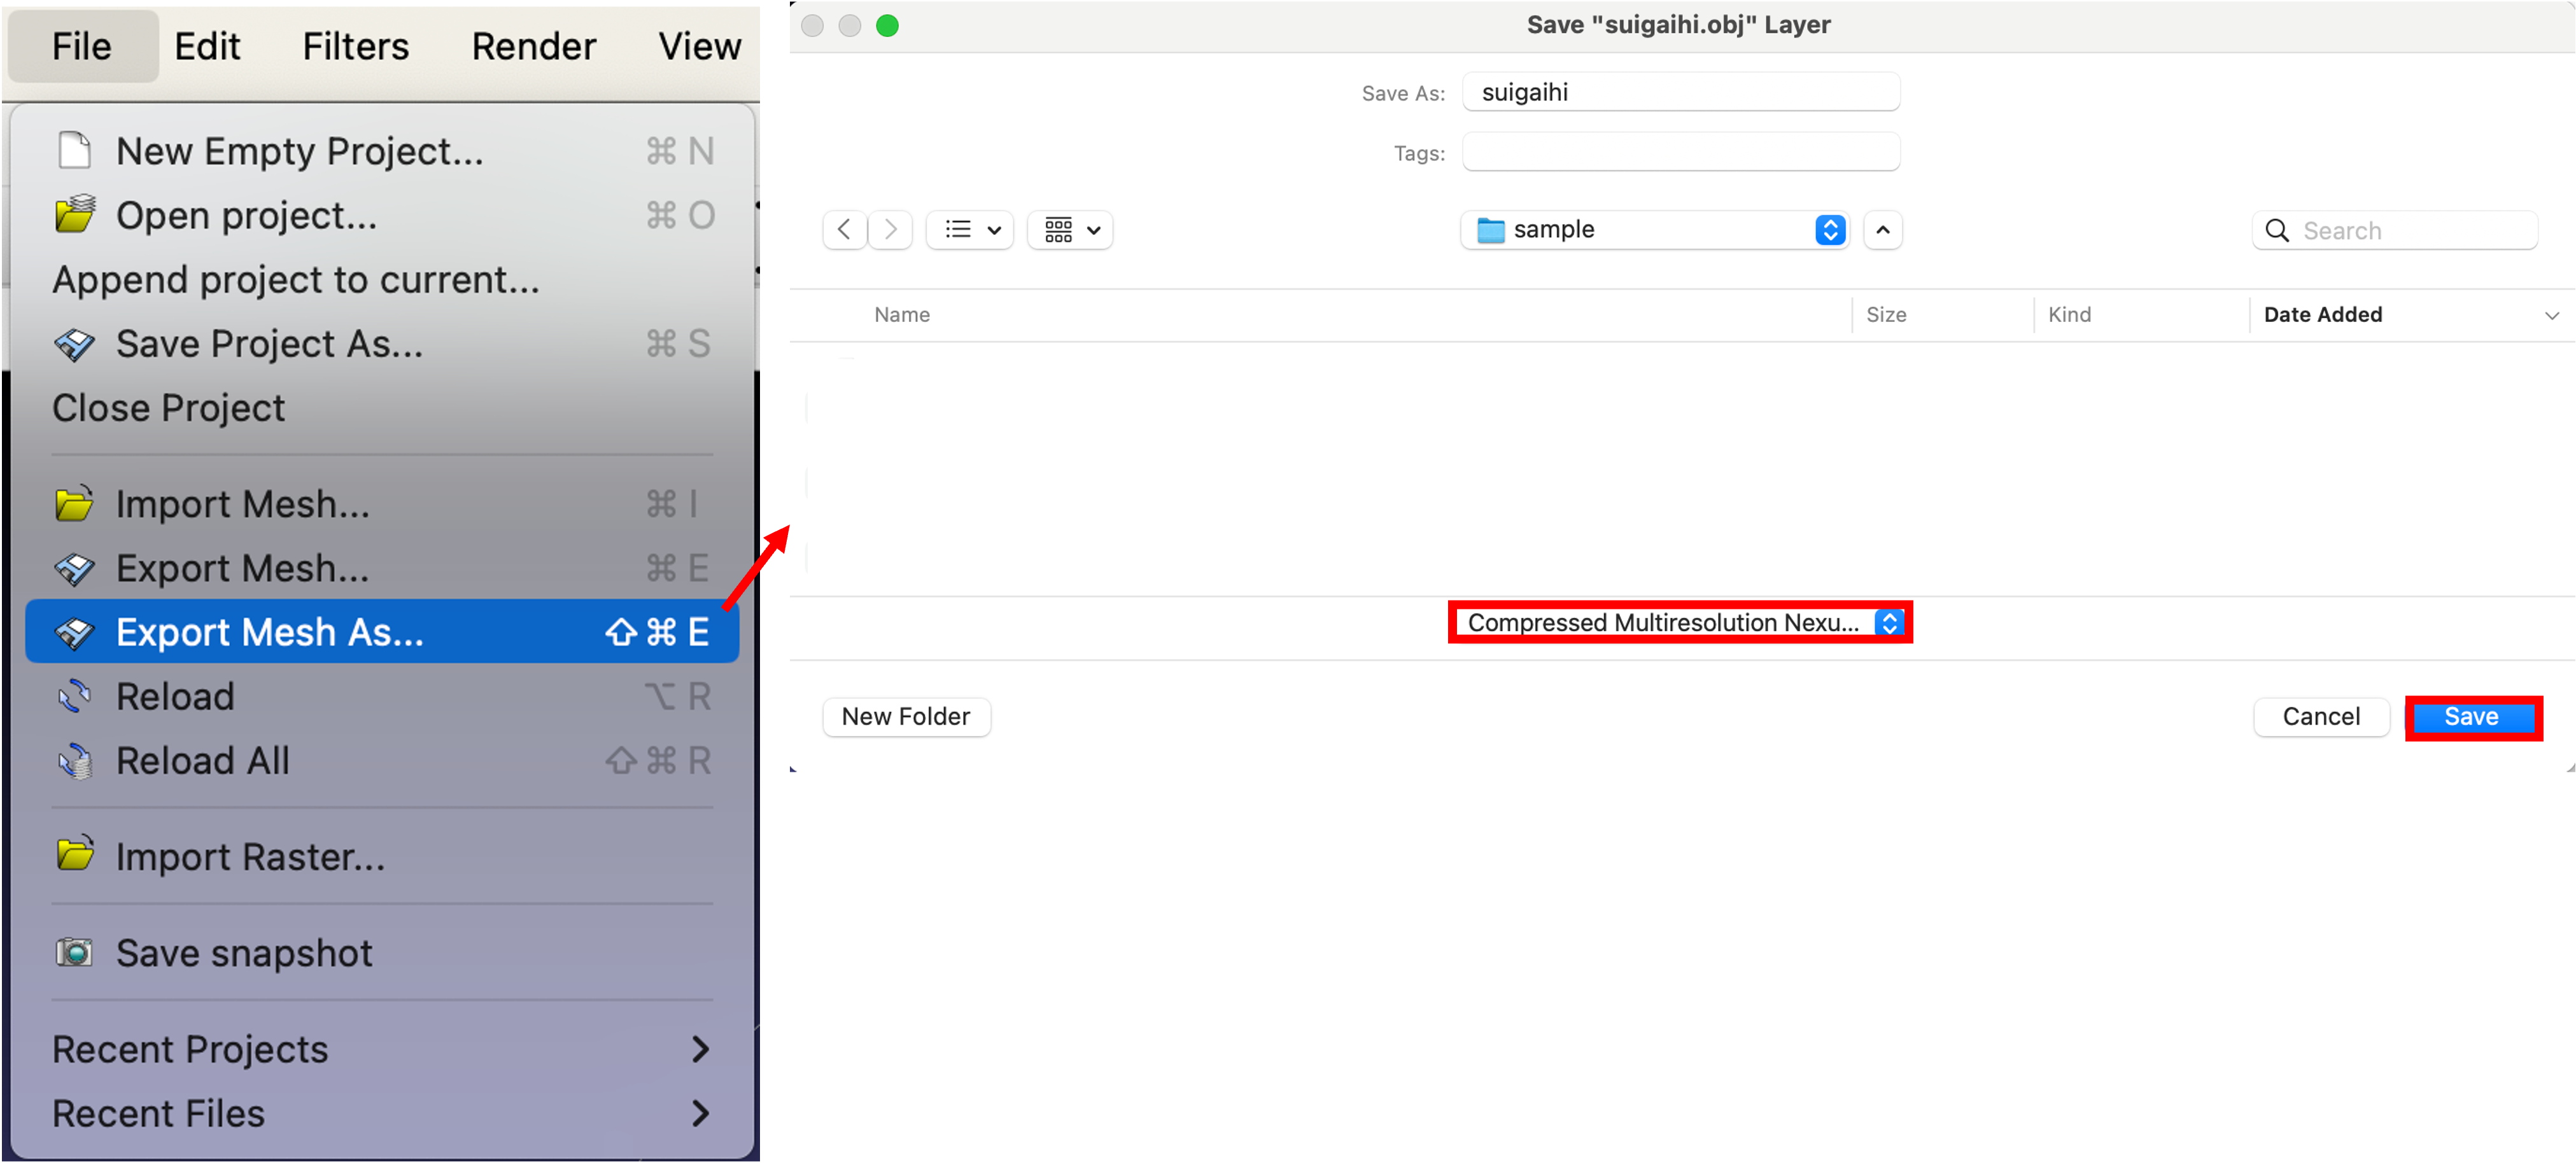Toggle sort order chevron on Date Added
The height and width of the screenshot is (1163, 2576).
click(2551, 316)
